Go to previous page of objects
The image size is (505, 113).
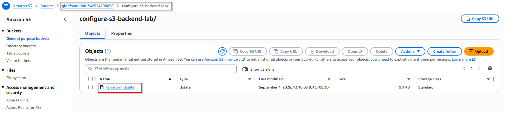point(464,68)
